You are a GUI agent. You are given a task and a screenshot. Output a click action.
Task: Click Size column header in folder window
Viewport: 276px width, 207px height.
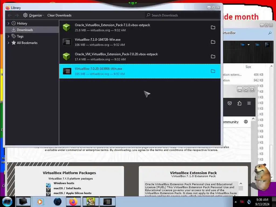click(248, 67)
